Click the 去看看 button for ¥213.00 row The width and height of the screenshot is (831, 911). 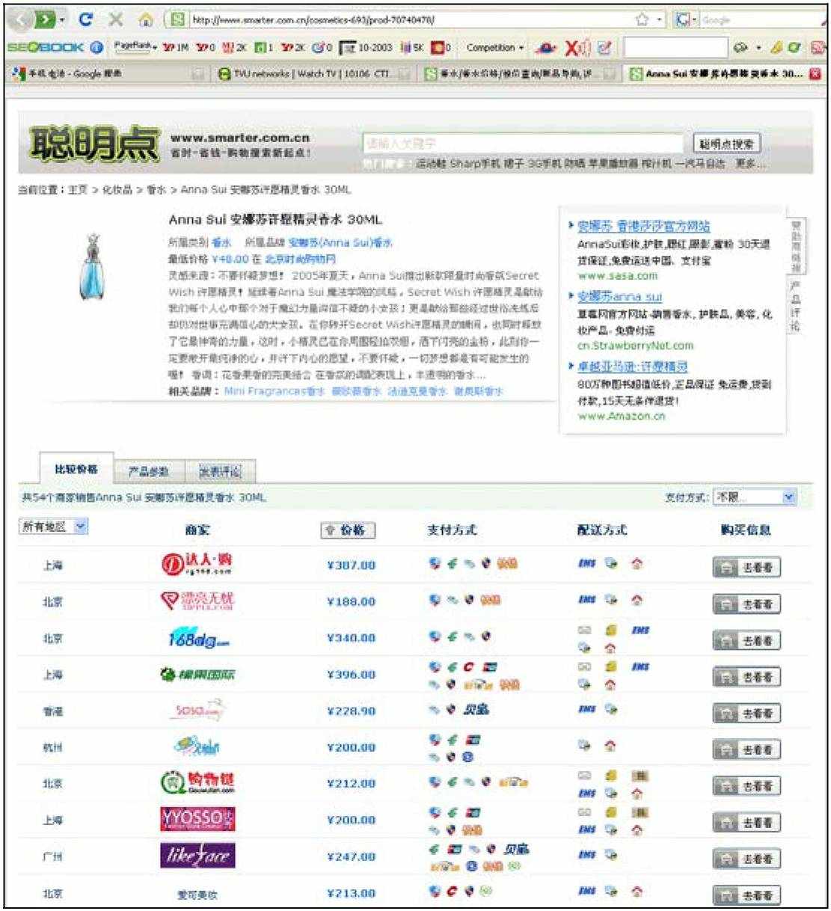coord(746,895)
